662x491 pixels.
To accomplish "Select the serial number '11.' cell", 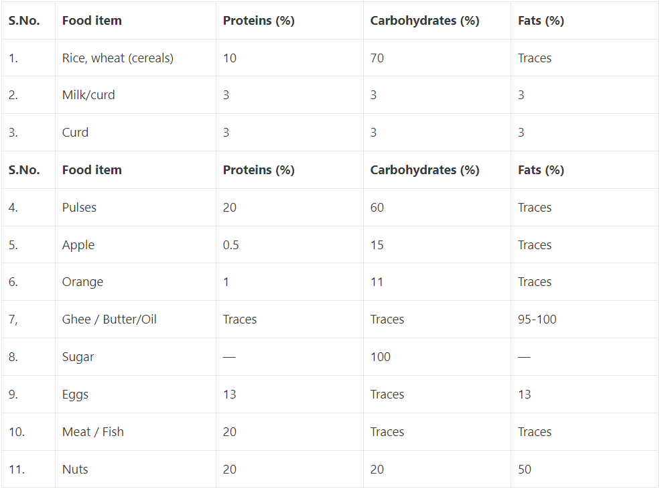I will coord(17,470).
